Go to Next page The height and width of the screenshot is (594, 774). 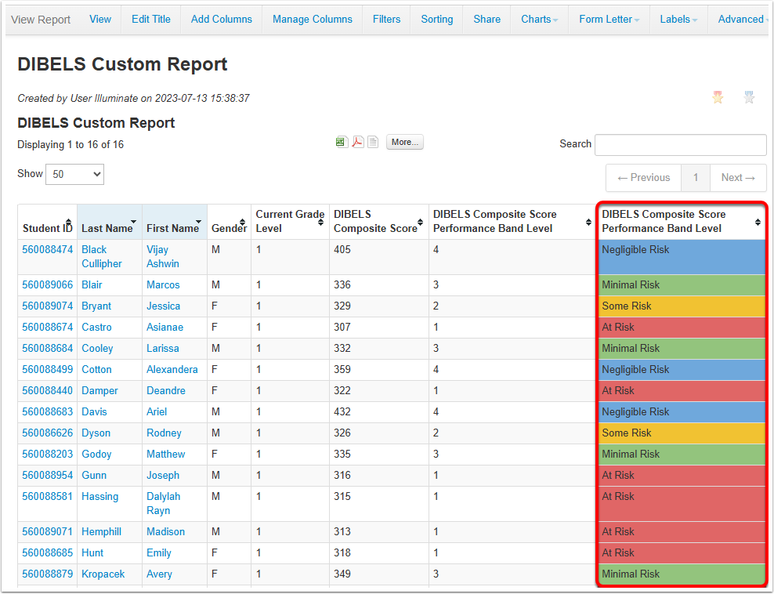coord(738,178)
